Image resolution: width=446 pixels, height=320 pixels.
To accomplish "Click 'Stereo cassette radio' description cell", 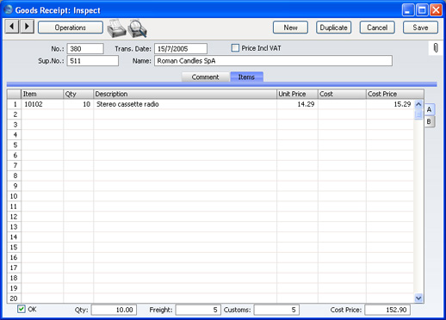I will pos(185,104).
